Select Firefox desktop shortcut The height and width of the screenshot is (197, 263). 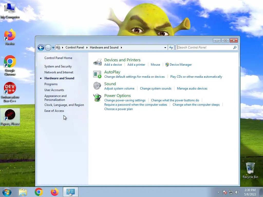pyautogui.click(x=10, y=37)
